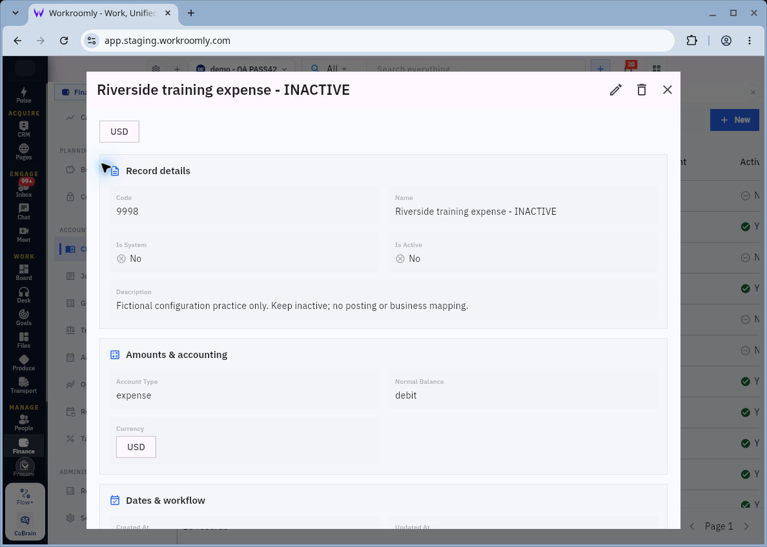Open Procure module in sidebar

(23, 467)
